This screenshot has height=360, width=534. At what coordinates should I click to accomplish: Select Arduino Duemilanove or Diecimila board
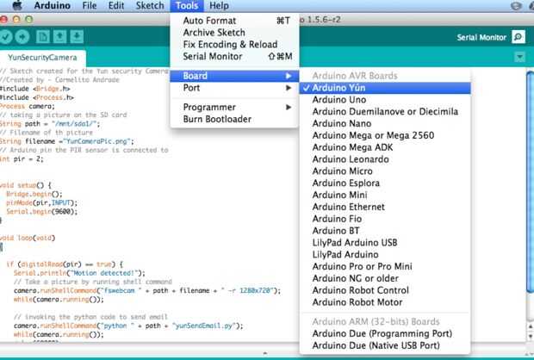pos(385,112)
